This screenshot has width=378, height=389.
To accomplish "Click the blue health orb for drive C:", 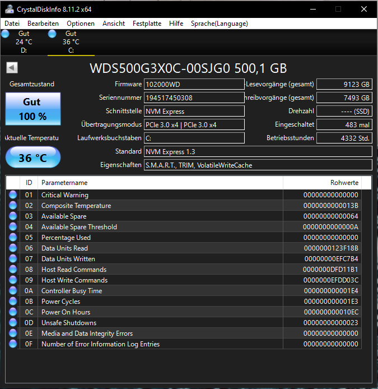I will (x=52, y=34).
